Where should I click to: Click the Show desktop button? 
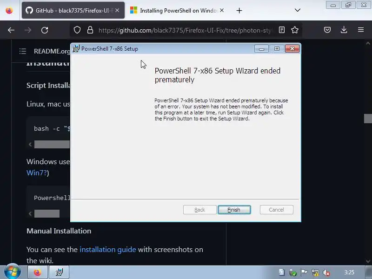tap(369, 272)
